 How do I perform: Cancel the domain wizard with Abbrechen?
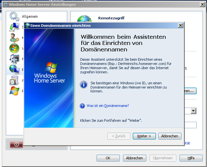(170, 136)
